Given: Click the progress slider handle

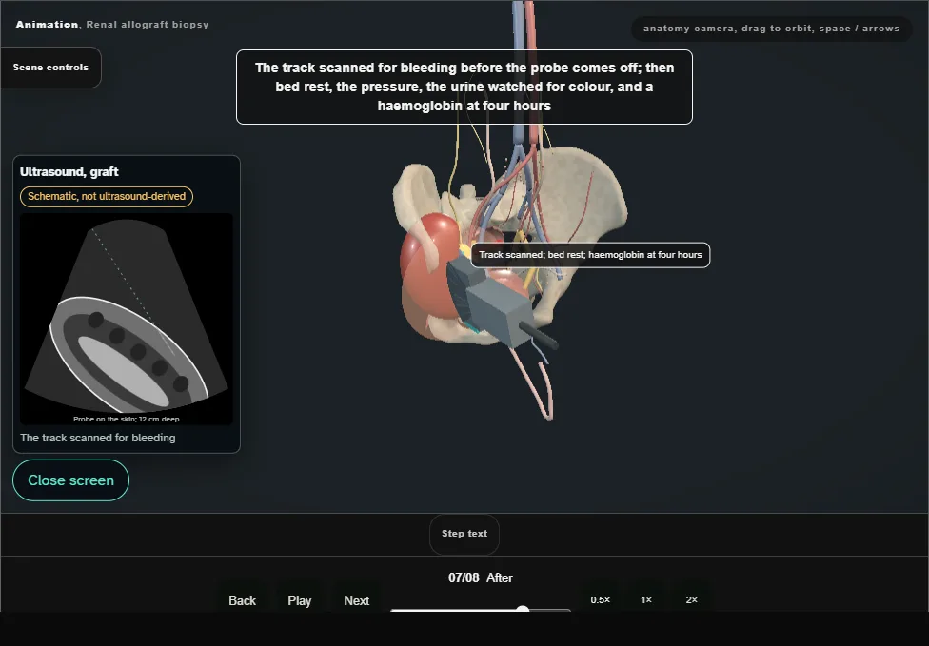Looking at the screenshot, I should tap(522, 609).
